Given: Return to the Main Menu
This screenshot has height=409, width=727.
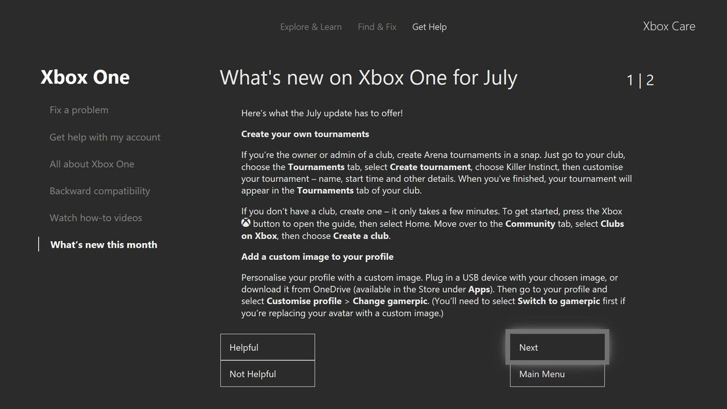Looking at the screenshot, I should coord(557,374).
